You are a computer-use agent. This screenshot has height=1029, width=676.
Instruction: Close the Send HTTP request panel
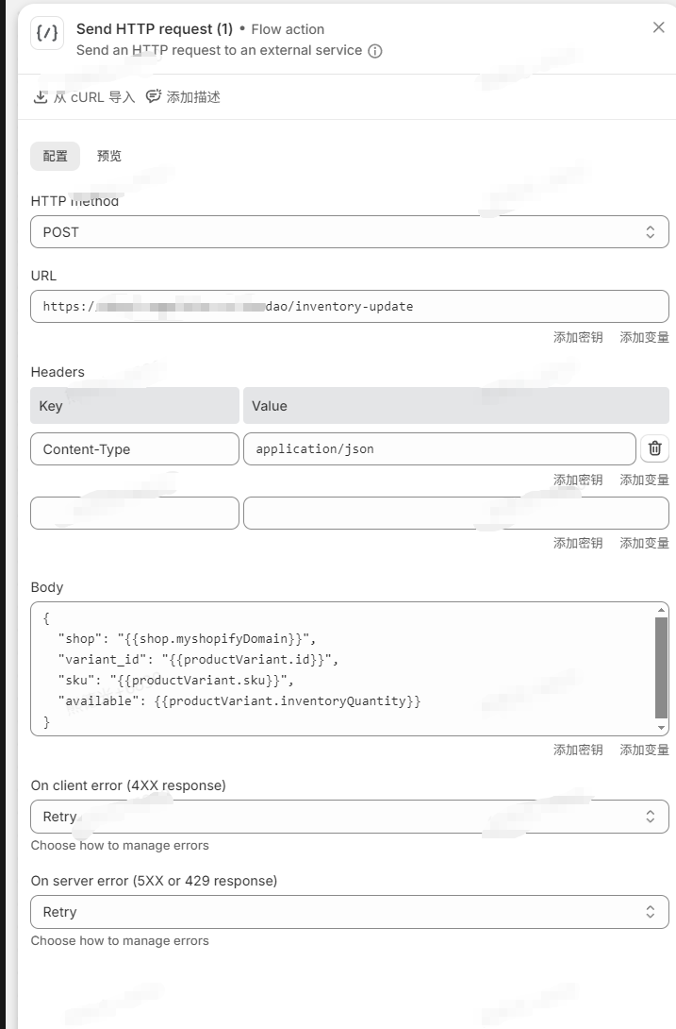[658, 28]
